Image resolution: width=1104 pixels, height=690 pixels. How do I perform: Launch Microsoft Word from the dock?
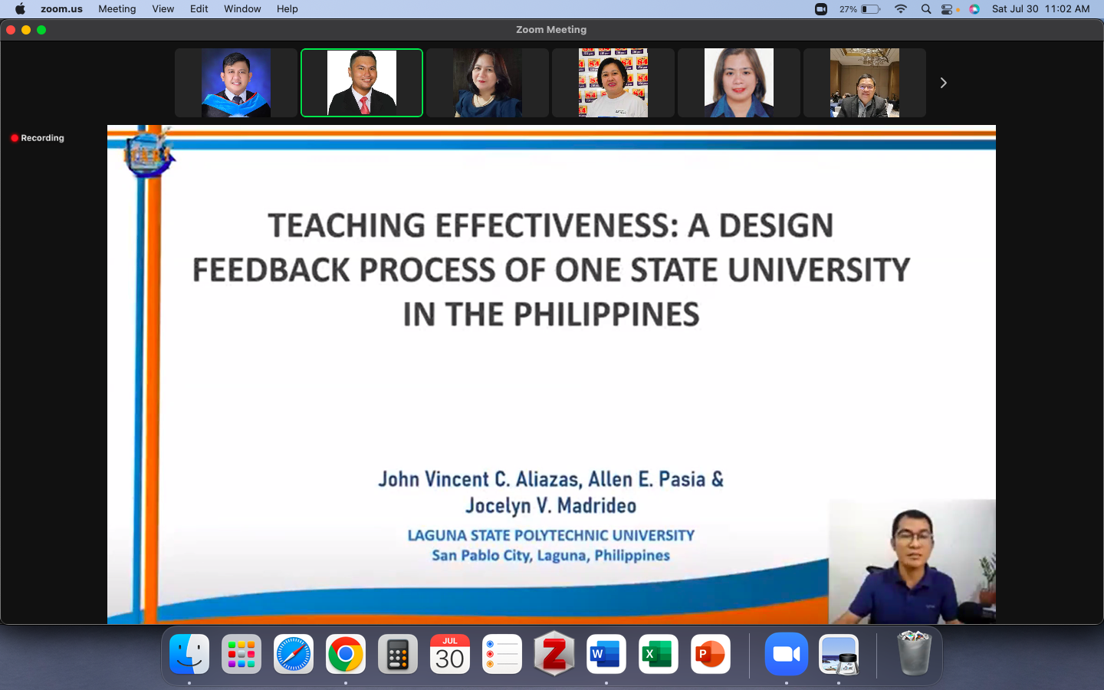606,654
